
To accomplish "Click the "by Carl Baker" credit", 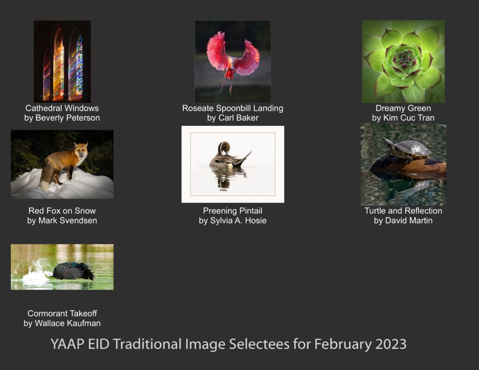I will point(233,118).
